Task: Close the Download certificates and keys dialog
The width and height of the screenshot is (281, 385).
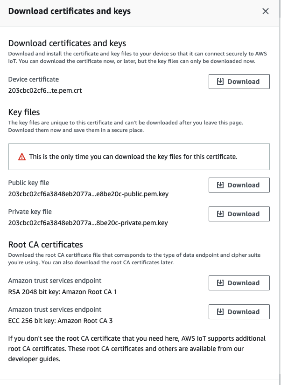Action: [266, 11]
